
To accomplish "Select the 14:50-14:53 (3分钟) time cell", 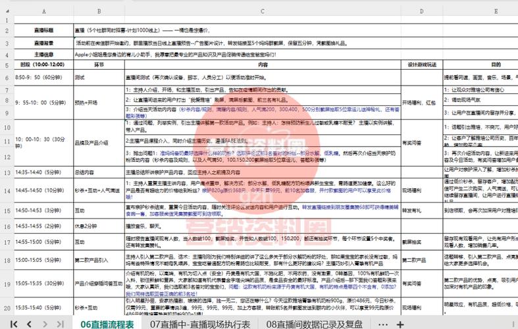I will click(43, 211).
